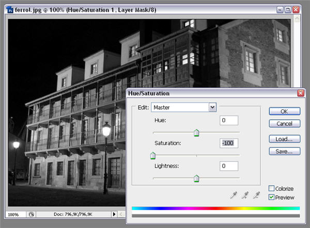Maximize the ferrol.jpg document window
Image resolution: width=310 pixels, height=228 pixels.
point(287,9)
